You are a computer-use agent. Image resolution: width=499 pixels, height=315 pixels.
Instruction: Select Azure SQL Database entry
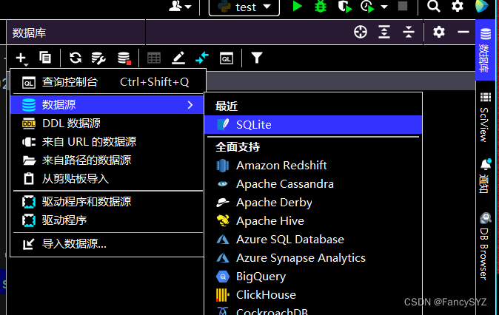pyautogui.click(x=313, y=240)
